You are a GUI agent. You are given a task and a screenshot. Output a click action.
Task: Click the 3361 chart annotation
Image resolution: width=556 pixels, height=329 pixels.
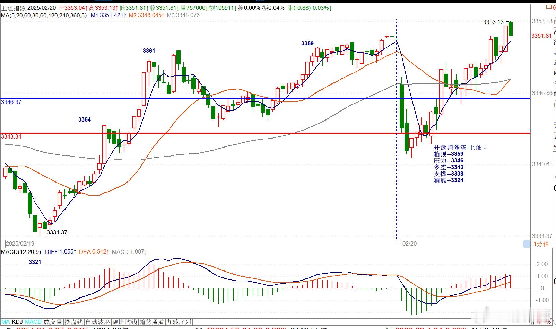(149, 51)
